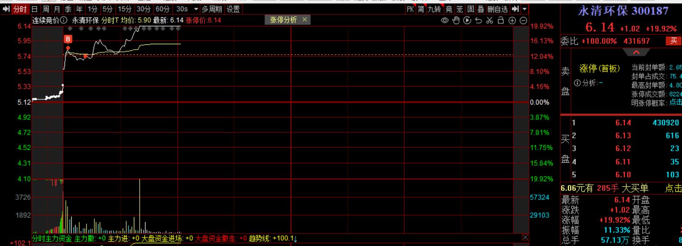This screenshot has height=246, width=682.
Task: Click the 点击 link in 大买单 row
Action: [x=673, y=188]
